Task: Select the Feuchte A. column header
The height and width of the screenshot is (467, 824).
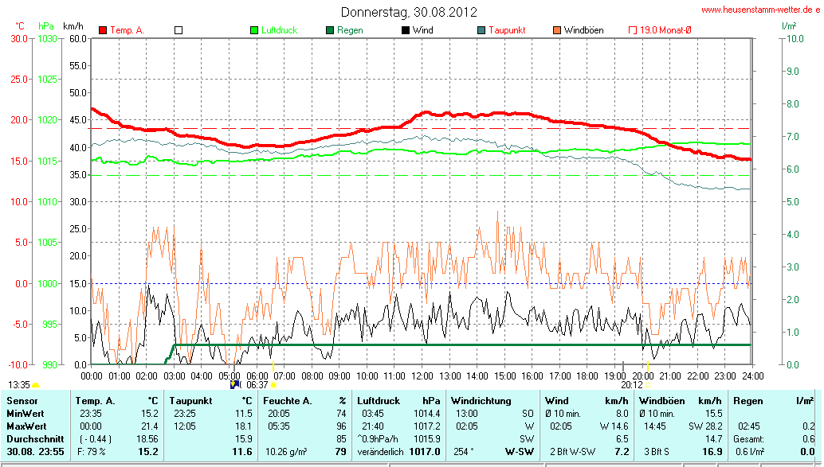Action: (x=287, y=401)
